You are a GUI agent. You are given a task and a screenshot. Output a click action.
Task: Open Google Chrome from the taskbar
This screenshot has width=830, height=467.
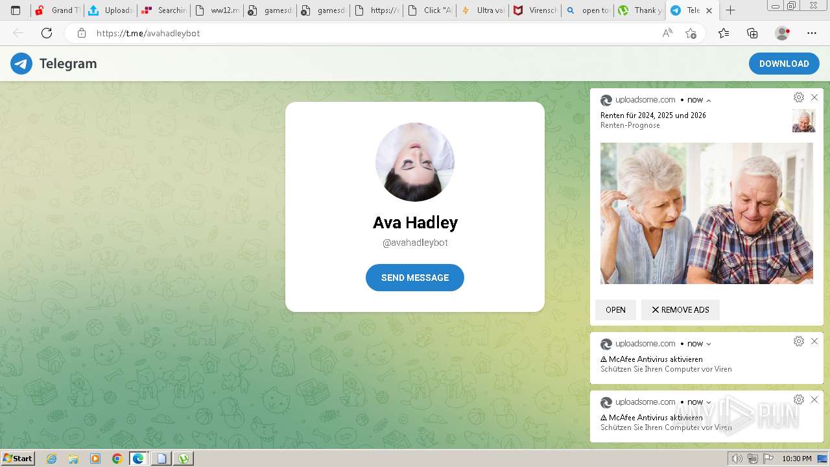(117, 459)
